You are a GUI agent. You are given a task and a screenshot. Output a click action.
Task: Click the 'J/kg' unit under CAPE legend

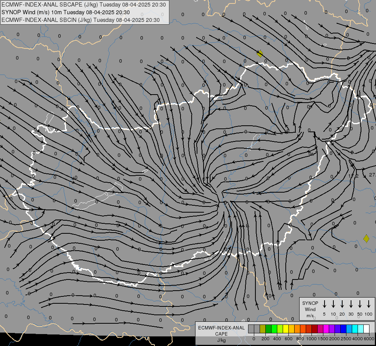221,340
